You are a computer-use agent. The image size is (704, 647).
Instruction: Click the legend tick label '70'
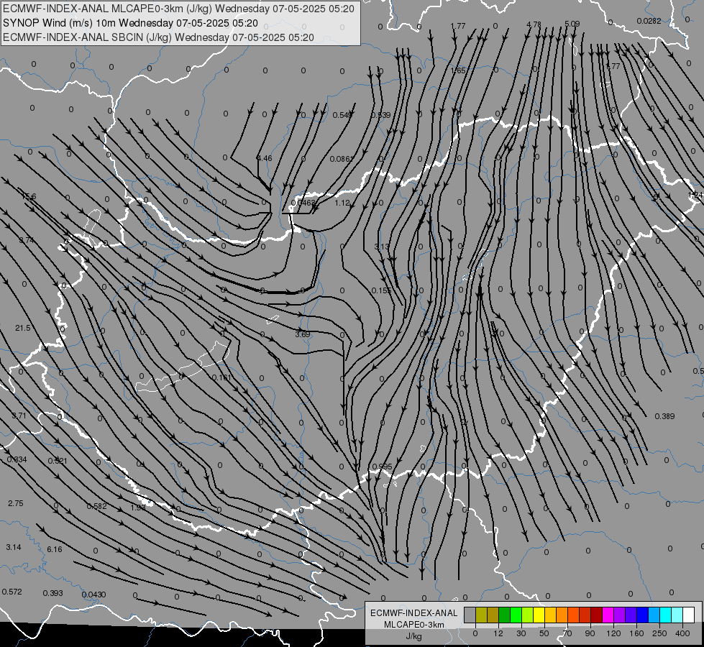567,633
